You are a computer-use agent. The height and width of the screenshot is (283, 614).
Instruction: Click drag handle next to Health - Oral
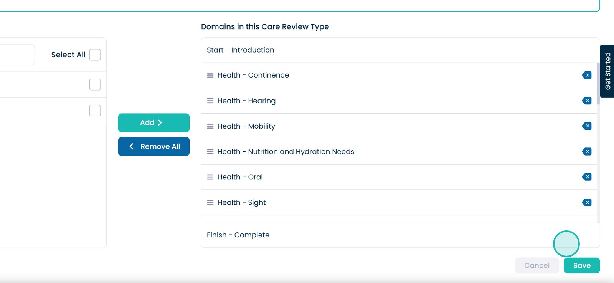210,177
